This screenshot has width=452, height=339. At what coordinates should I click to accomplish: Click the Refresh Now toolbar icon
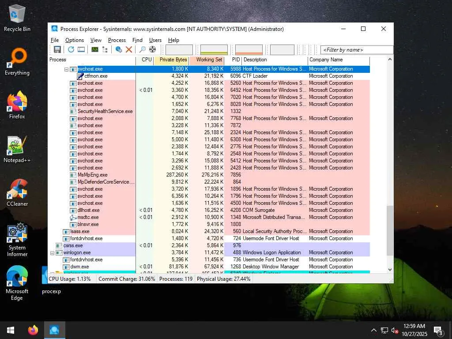coord(71,49)
